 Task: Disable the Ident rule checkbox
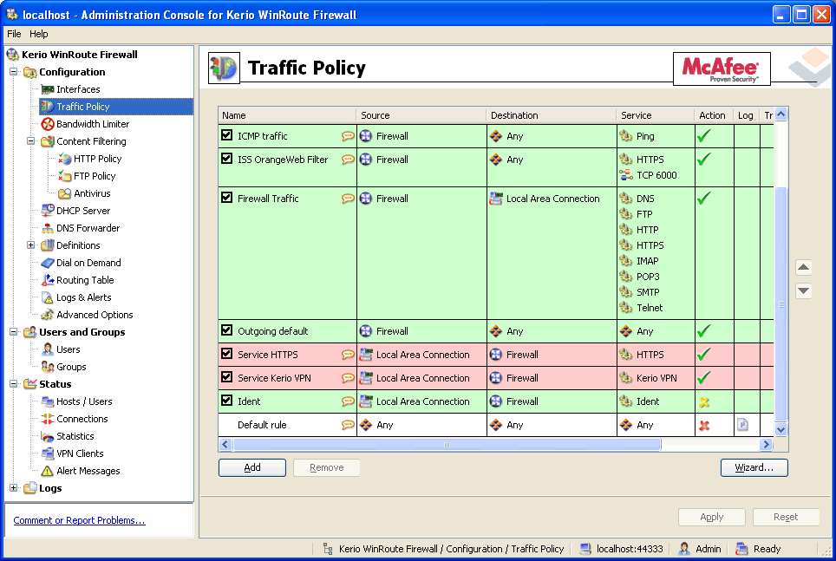click(226, 401)
